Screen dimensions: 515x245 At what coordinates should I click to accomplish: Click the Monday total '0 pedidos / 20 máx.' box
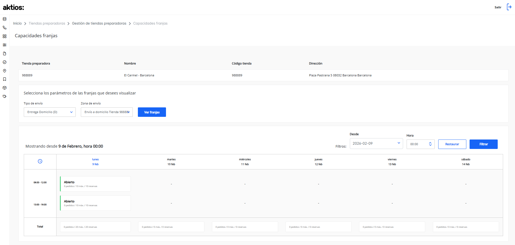pos(95,227)
